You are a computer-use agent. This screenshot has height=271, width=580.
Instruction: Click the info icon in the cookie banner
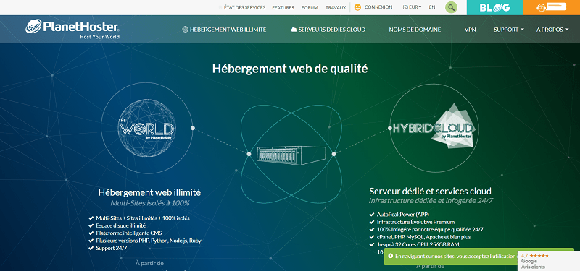click(x=391, y=256)
